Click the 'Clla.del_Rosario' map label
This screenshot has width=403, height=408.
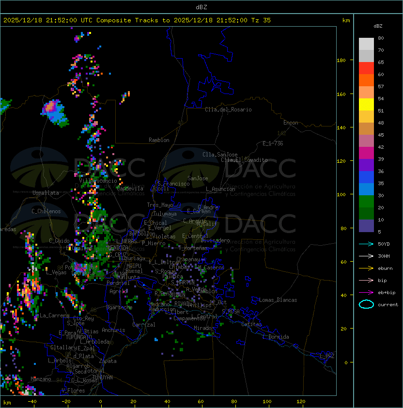tap(228, 110)
